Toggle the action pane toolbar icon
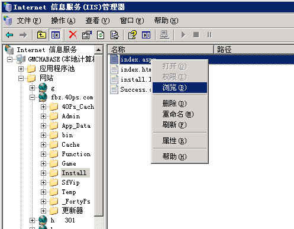294x229 pixels. [146, 35]
